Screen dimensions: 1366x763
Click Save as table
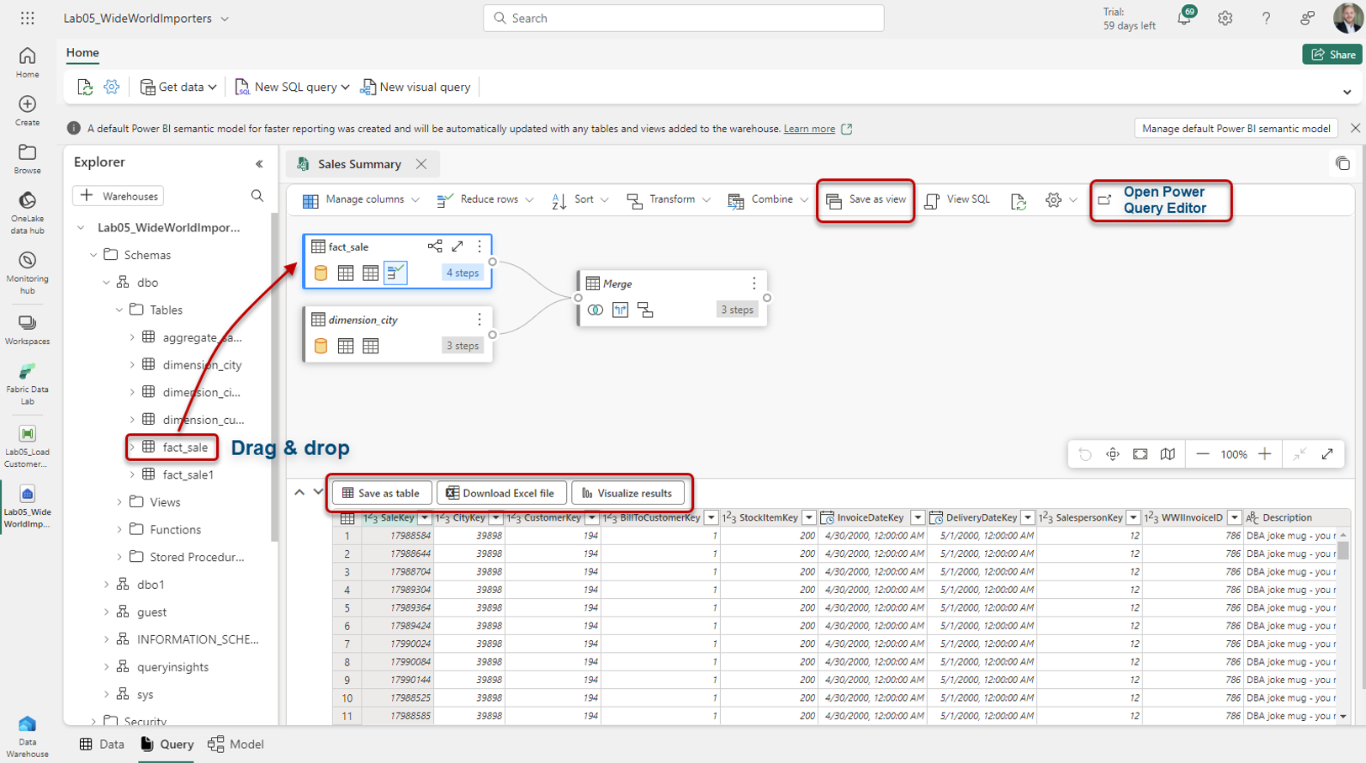382,493
